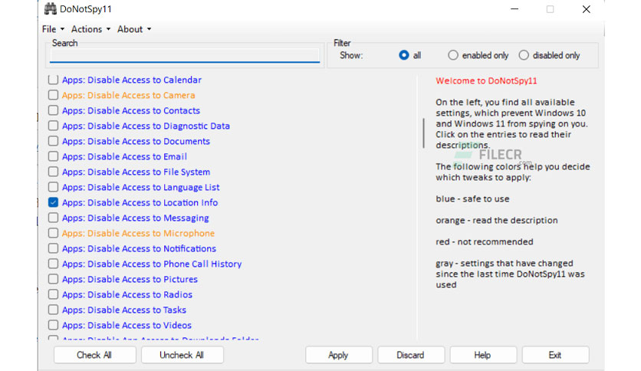Open the File menu
Viewport: 641px width, 371px height.
(53, 29)
